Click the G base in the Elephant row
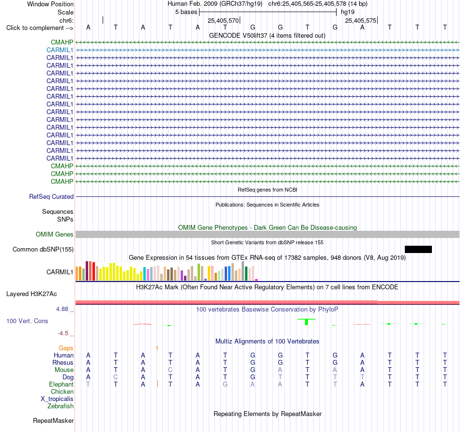 point(225,385)
